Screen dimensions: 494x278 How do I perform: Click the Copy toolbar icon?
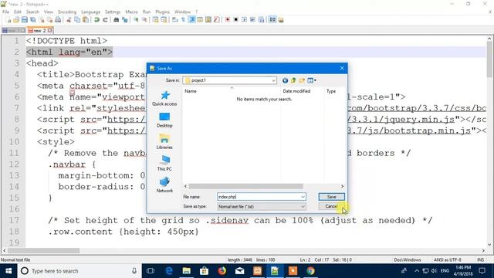pos(77,20)
